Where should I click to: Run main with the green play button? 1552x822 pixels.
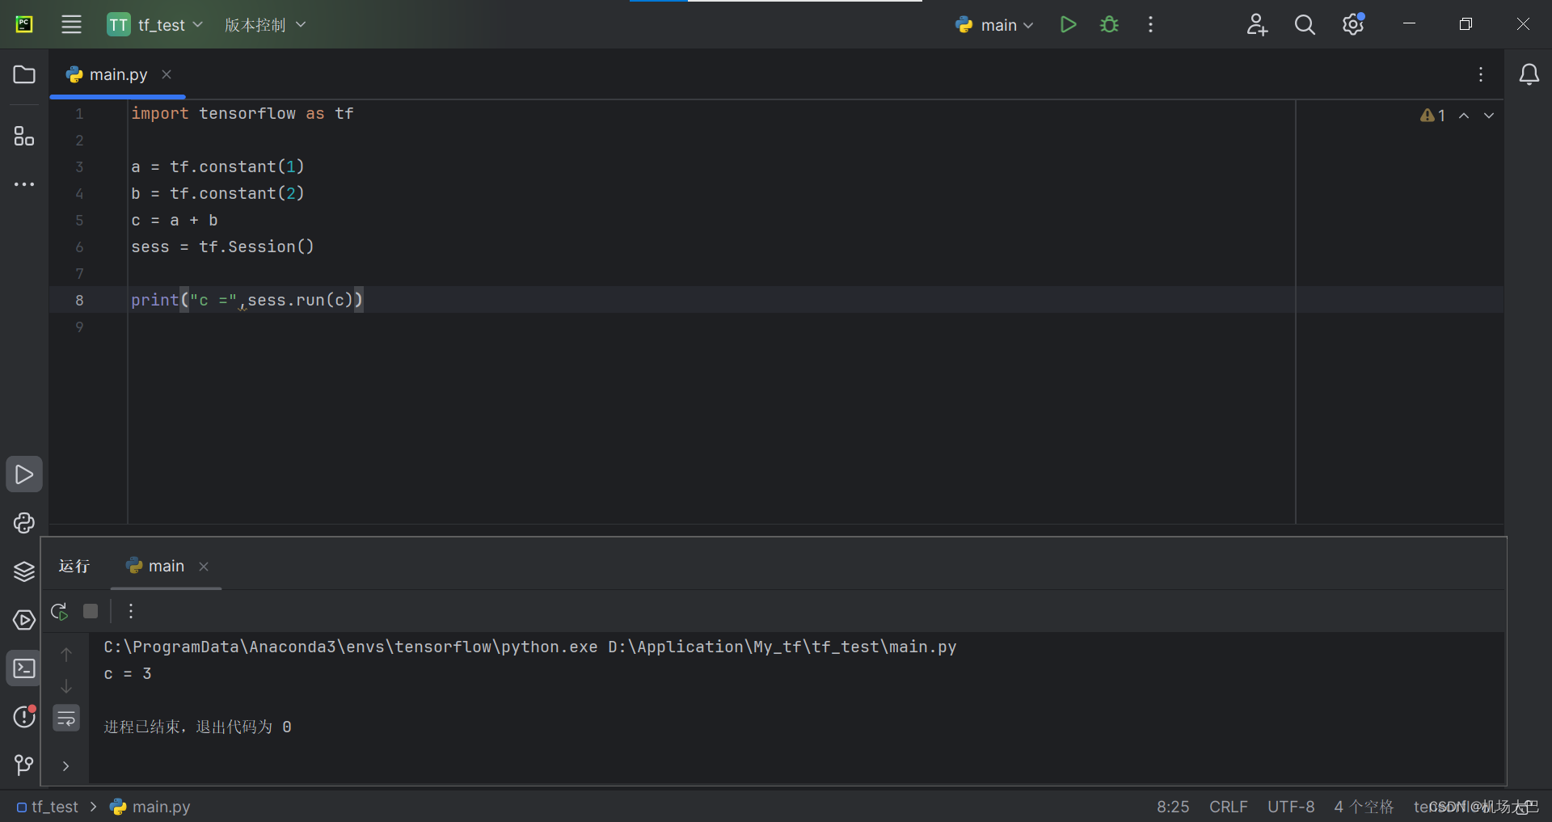click(1068, 24)
